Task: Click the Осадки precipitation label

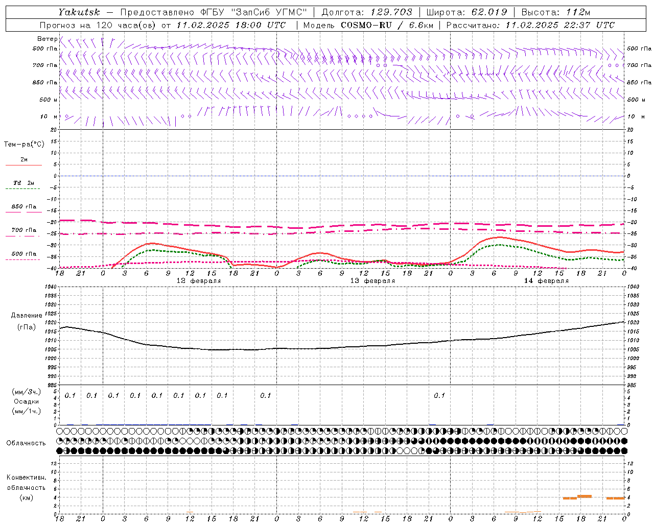Action: (x=26, y=401)
